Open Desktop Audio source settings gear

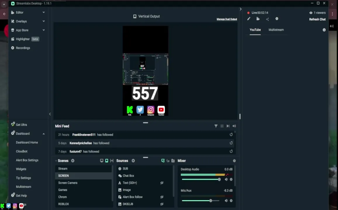tap(231, 179)
